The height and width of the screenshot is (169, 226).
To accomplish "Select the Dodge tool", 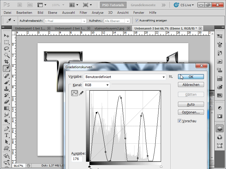I will coord(6,121).
